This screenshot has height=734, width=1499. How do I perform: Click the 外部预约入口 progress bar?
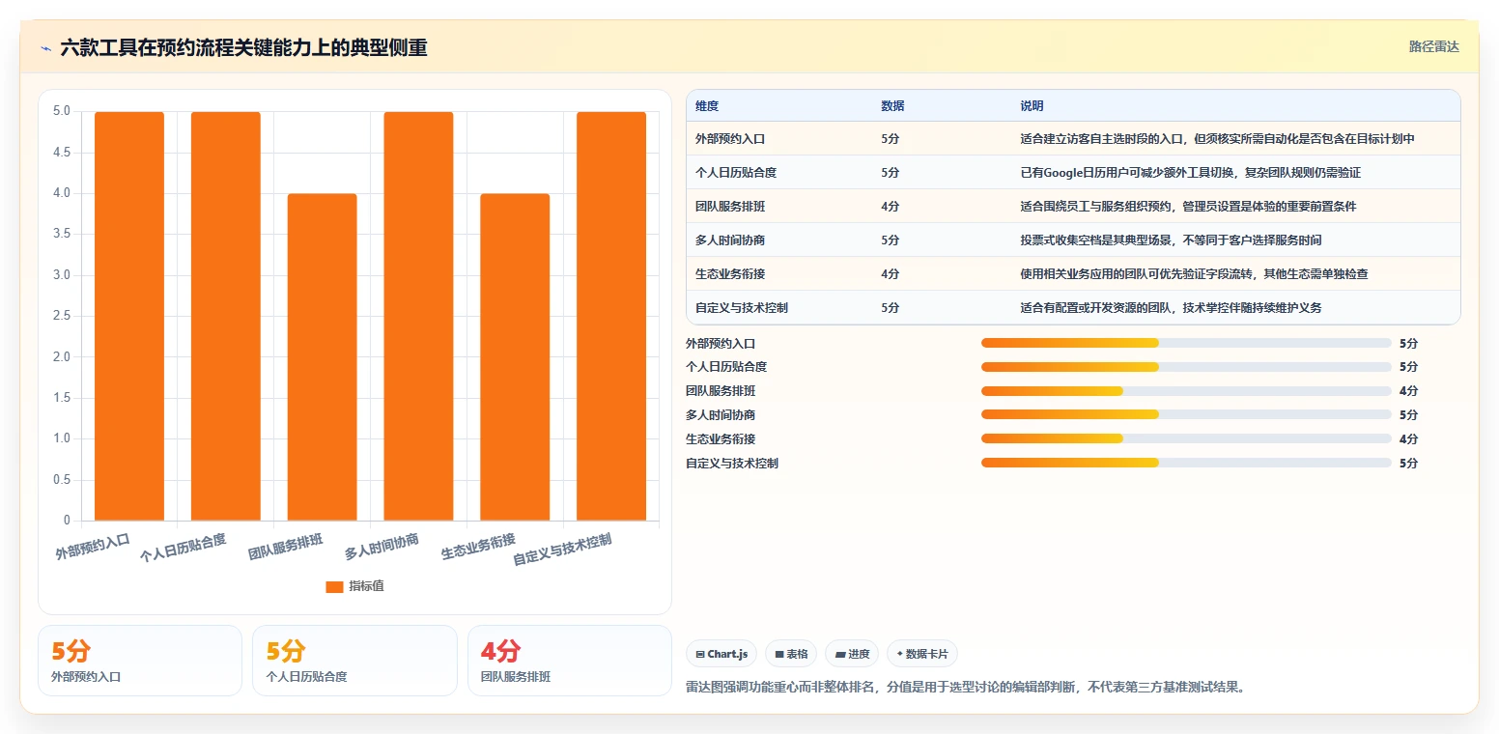click(x=1186, y=343)
